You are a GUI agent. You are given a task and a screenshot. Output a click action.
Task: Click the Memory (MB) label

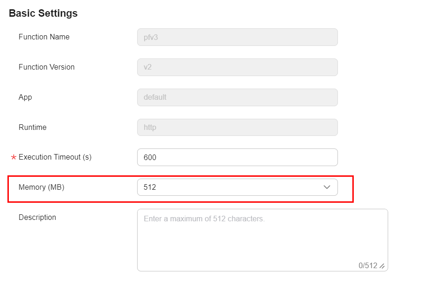pyautogui.click(x=41, y=187)
